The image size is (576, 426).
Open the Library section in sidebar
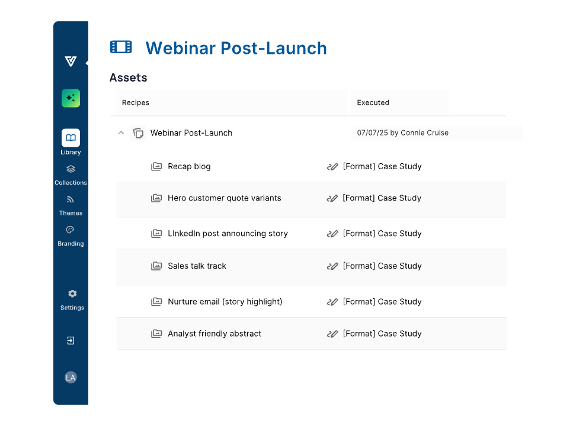point(71,138)
